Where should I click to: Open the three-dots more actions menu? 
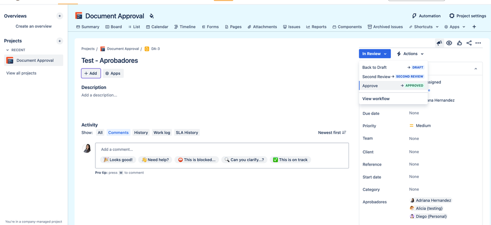(478, 43)
